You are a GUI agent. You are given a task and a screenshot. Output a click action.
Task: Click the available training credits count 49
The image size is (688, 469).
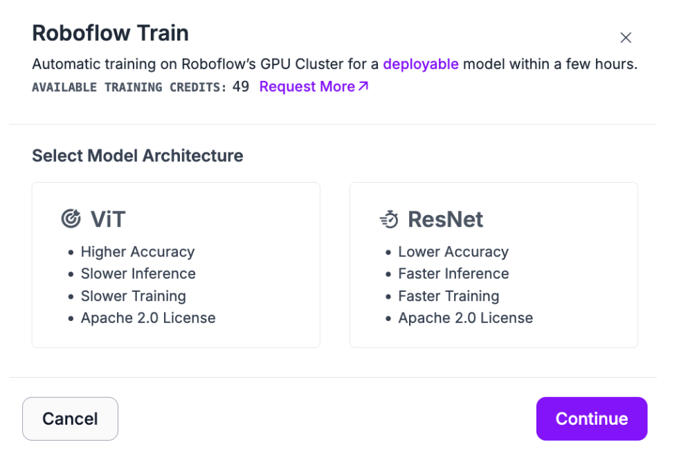pyautogui.click(x=241, y=86)
